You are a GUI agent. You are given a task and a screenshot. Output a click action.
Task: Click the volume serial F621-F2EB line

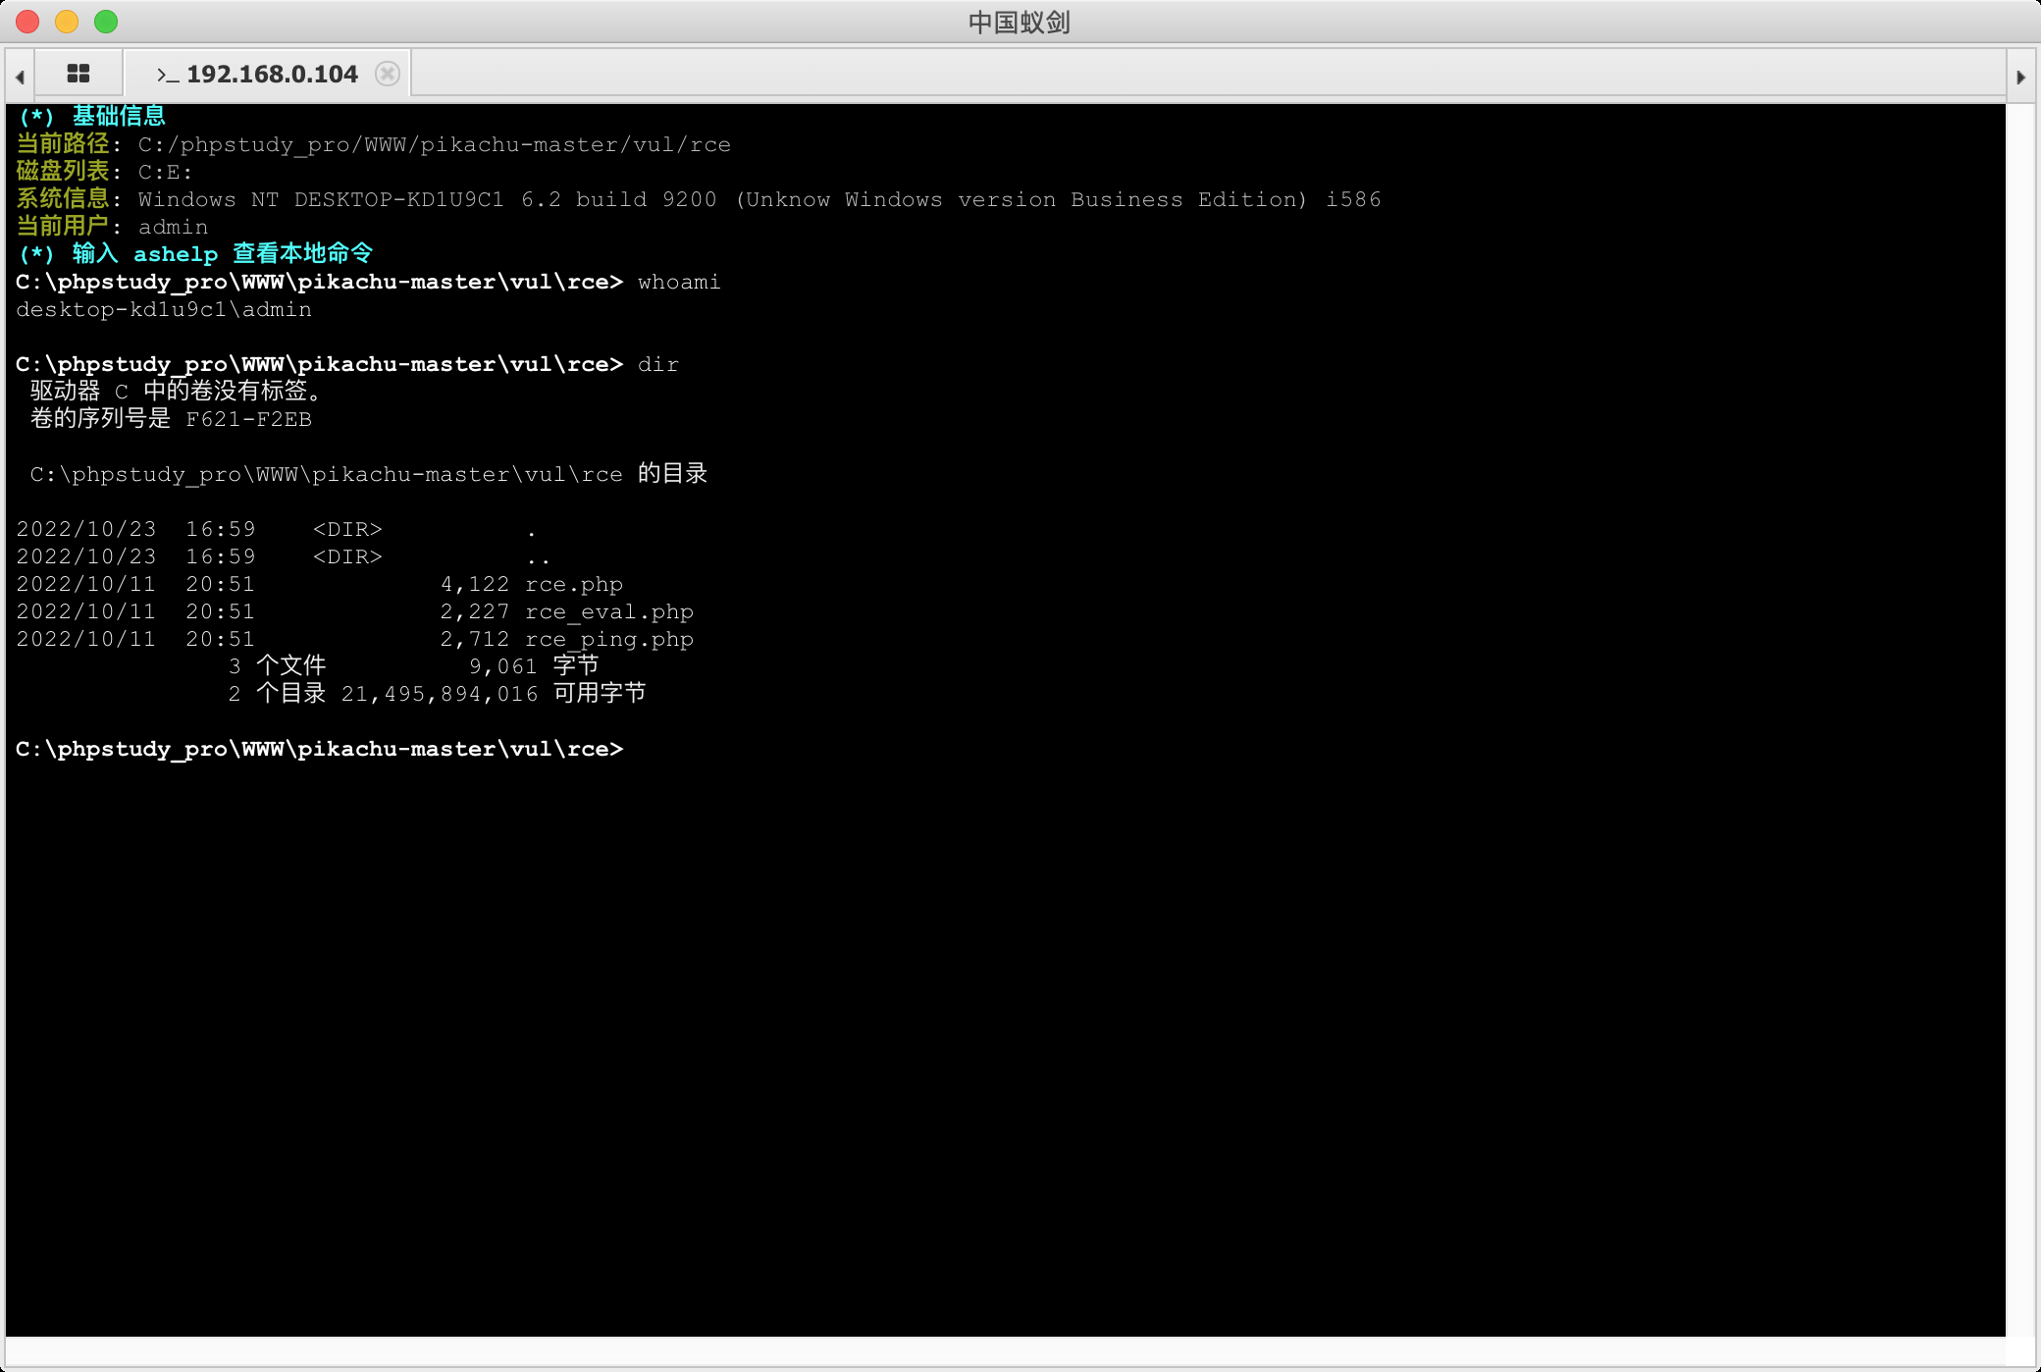click(171, 419)
